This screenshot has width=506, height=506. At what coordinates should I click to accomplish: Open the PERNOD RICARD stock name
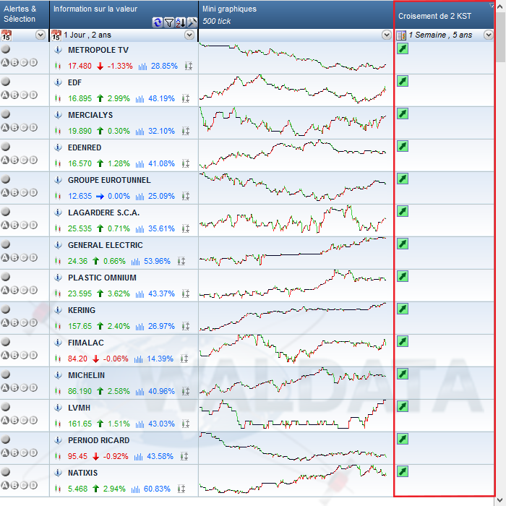click(98, 440)
